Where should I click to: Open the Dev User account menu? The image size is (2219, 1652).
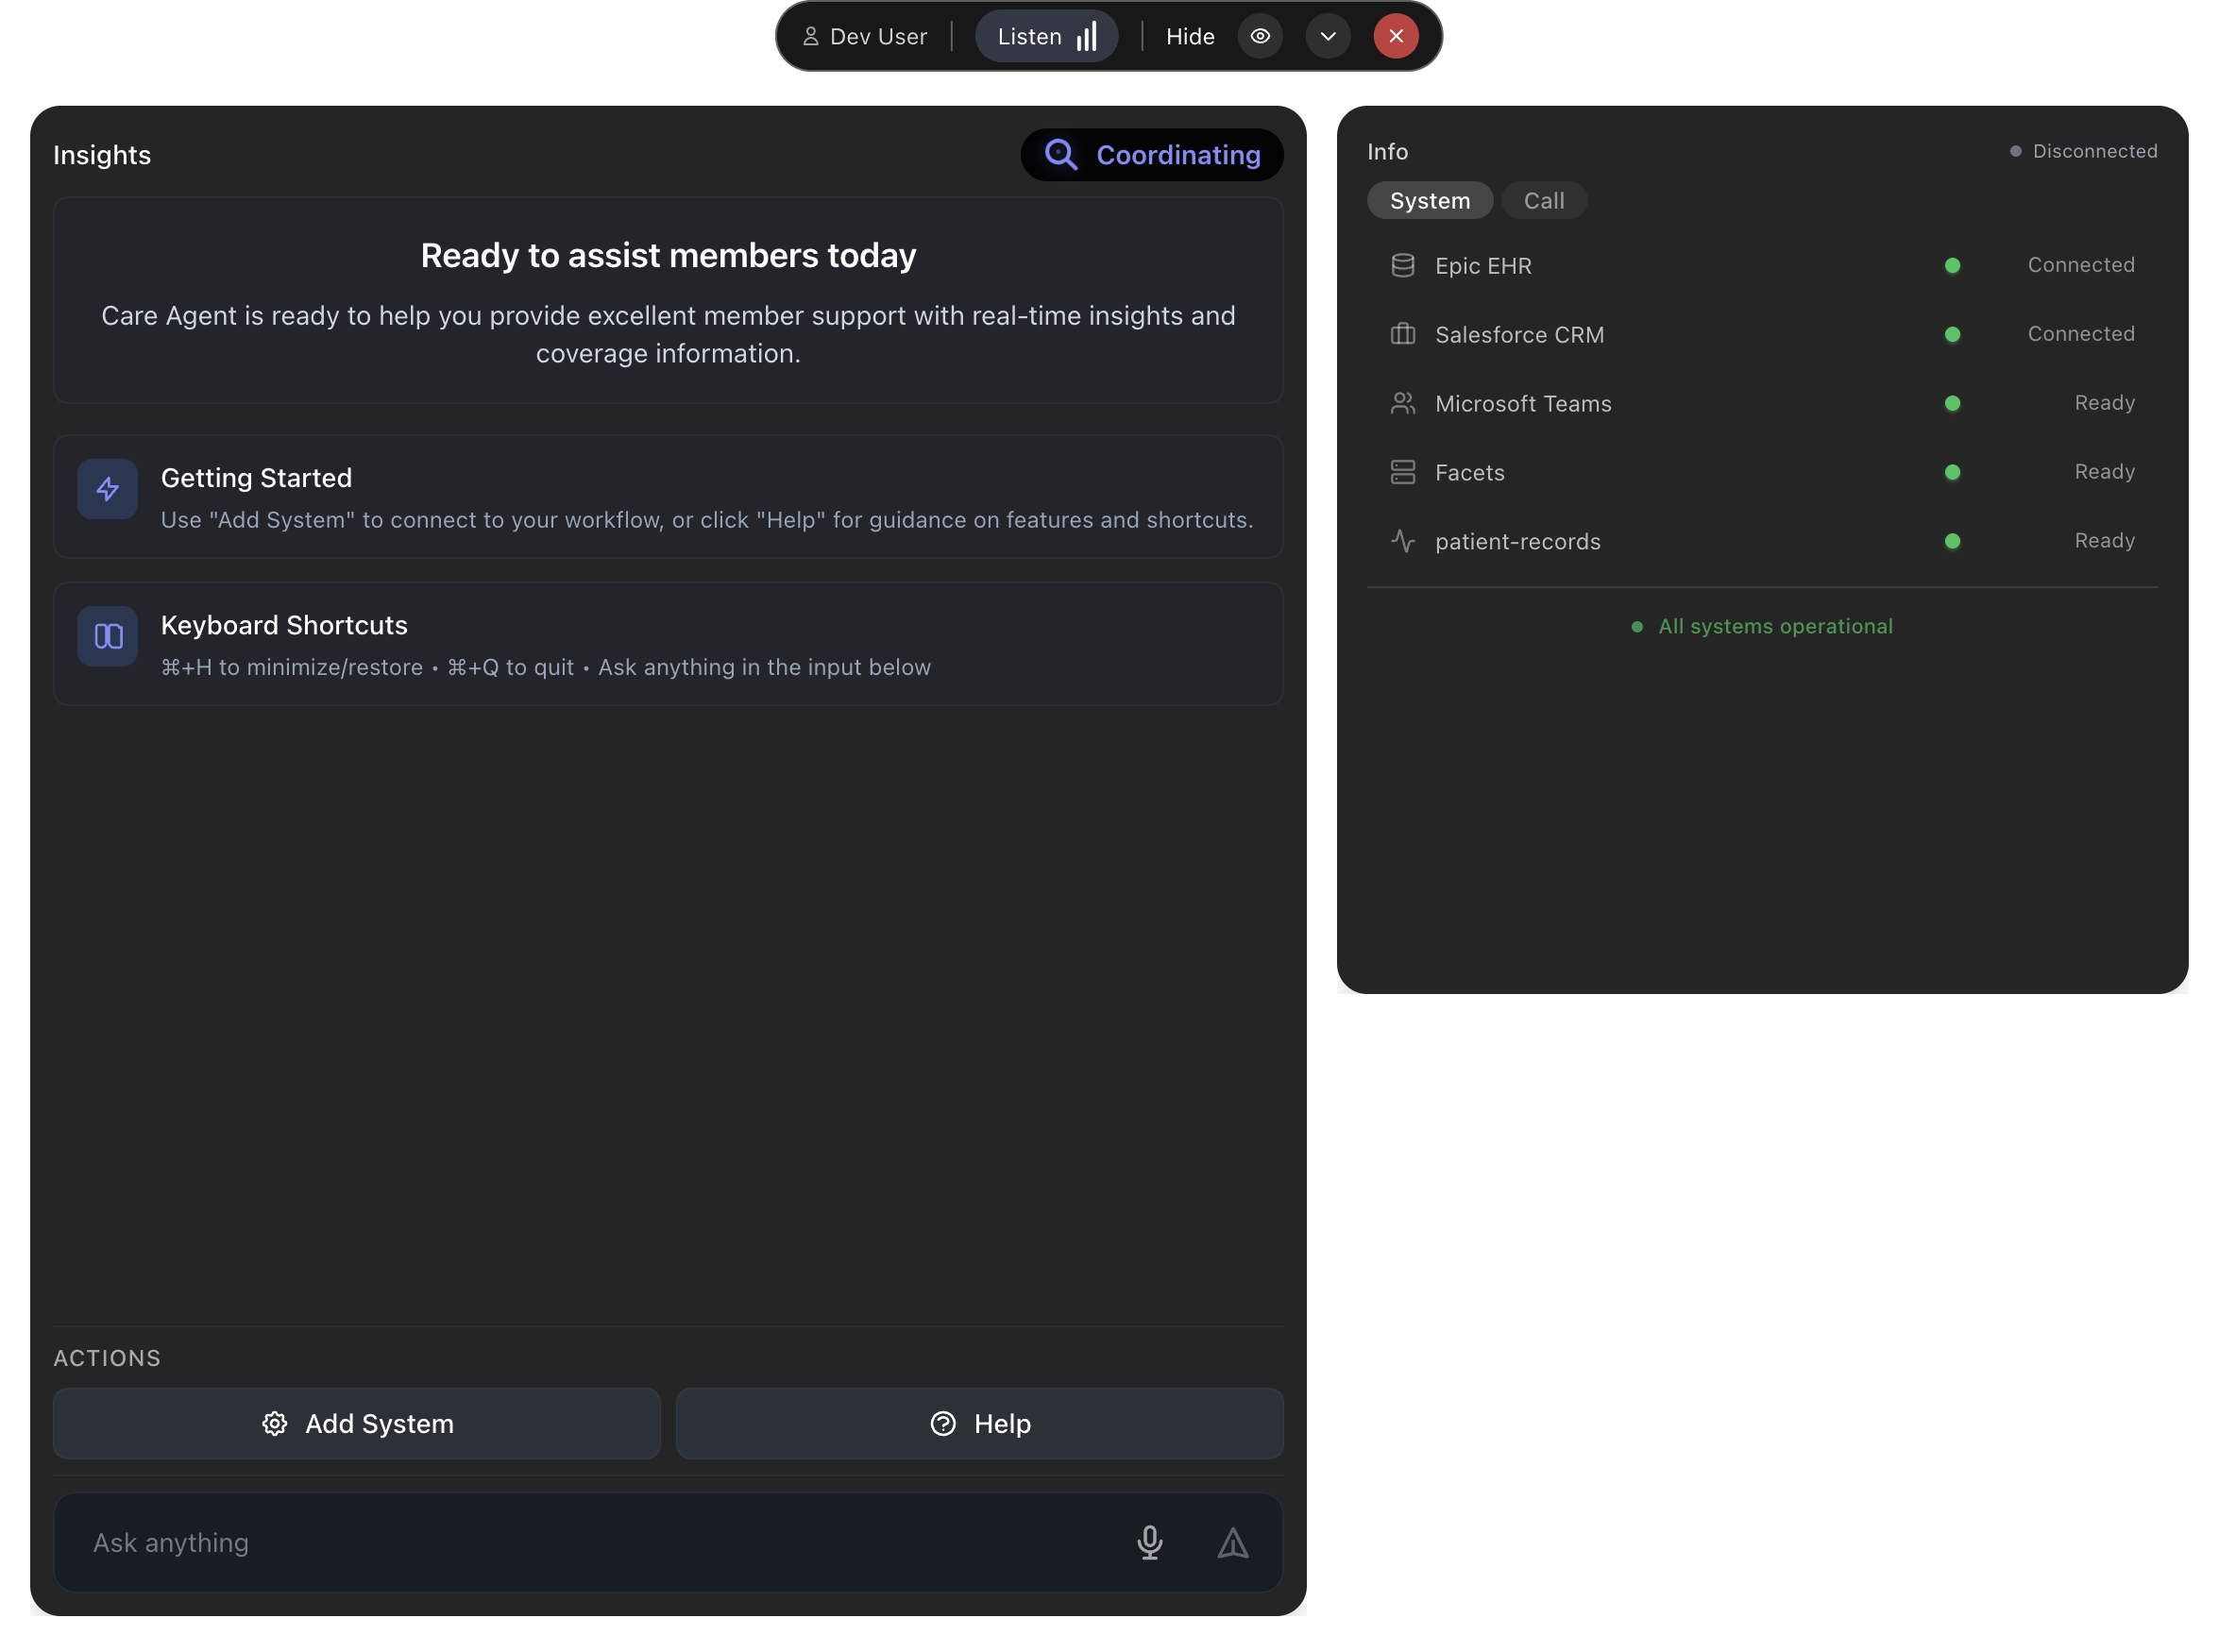click(x=865, y=37)
